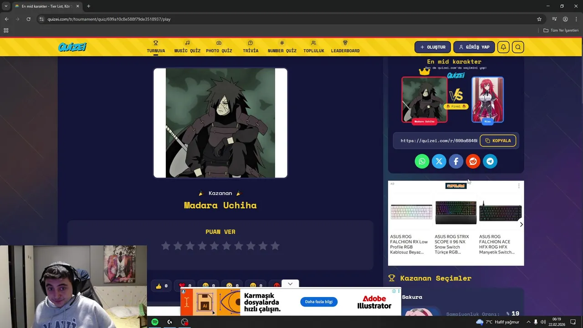Open ASUS ROG Strix Scope II product ad

click(455, 225)
